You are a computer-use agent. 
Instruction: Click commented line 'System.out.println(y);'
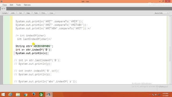33,64
